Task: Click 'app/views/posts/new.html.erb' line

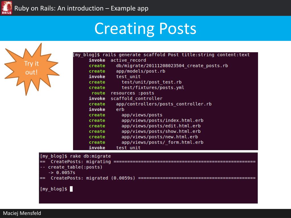Action: click(x=143, y=137)
